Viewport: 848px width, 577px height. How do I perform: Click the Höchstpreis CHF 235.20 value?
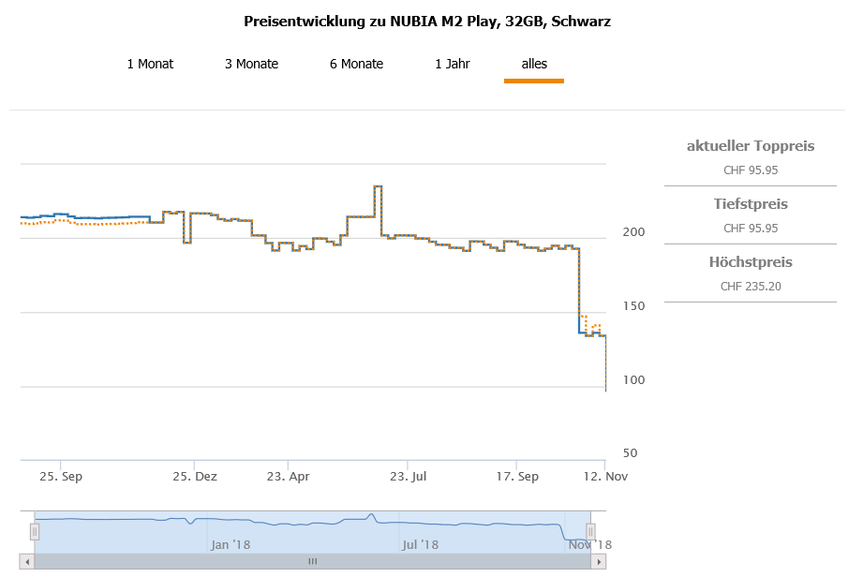tap(751, 286)
